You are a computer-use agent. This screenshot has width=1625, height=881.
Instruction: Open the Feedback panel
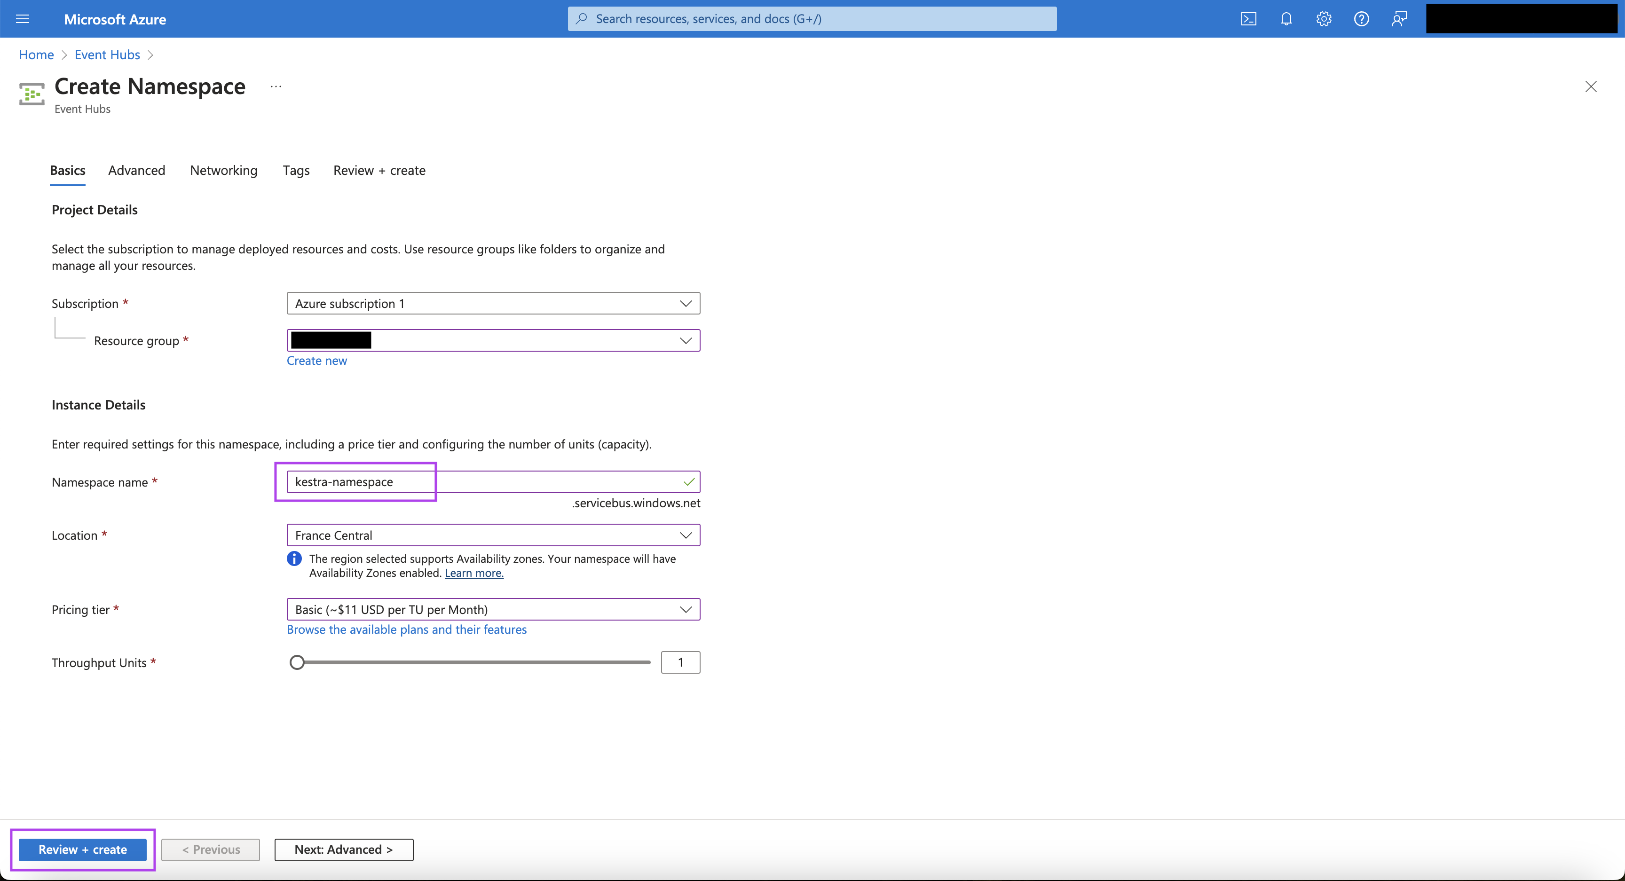[x=1398, y=18]
